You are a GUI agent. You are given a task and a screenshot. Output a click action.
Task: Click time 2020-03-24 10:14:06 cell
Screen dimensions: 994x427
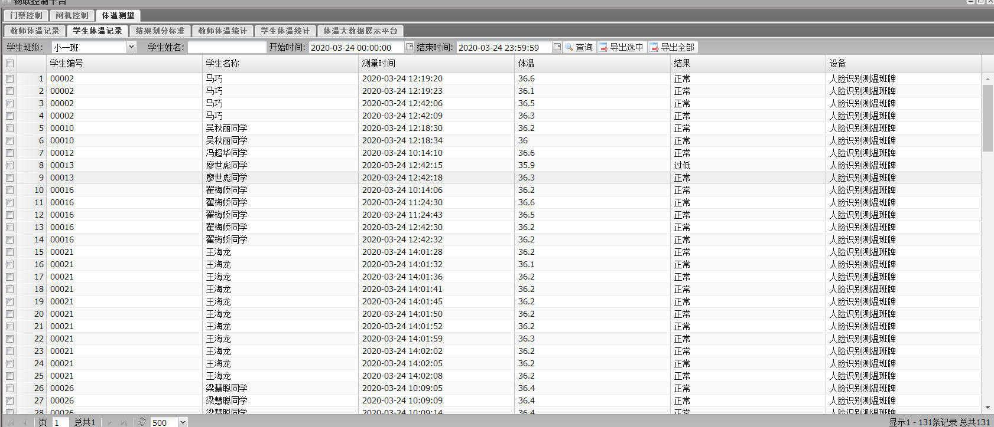(402, 190)
